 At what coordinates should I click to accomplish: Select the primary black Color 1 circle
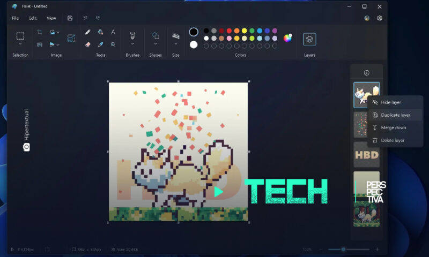(x=194, y=32)
